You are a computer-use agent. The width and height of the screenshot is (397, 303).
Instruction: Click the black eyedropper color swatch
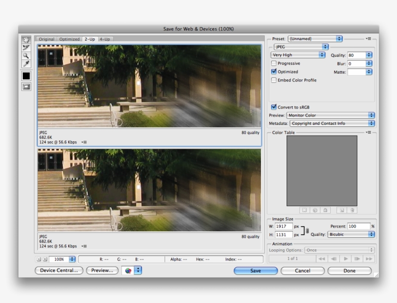(26, 76)
